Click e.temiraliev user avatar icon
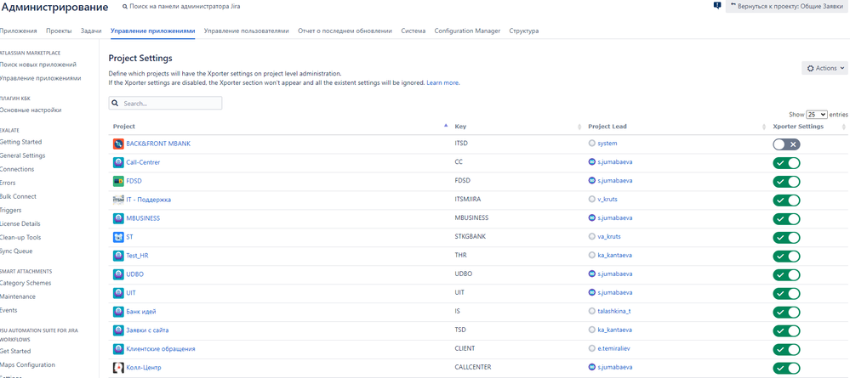Viewport: 850px width, 378px height. click(x=591, y=349)
